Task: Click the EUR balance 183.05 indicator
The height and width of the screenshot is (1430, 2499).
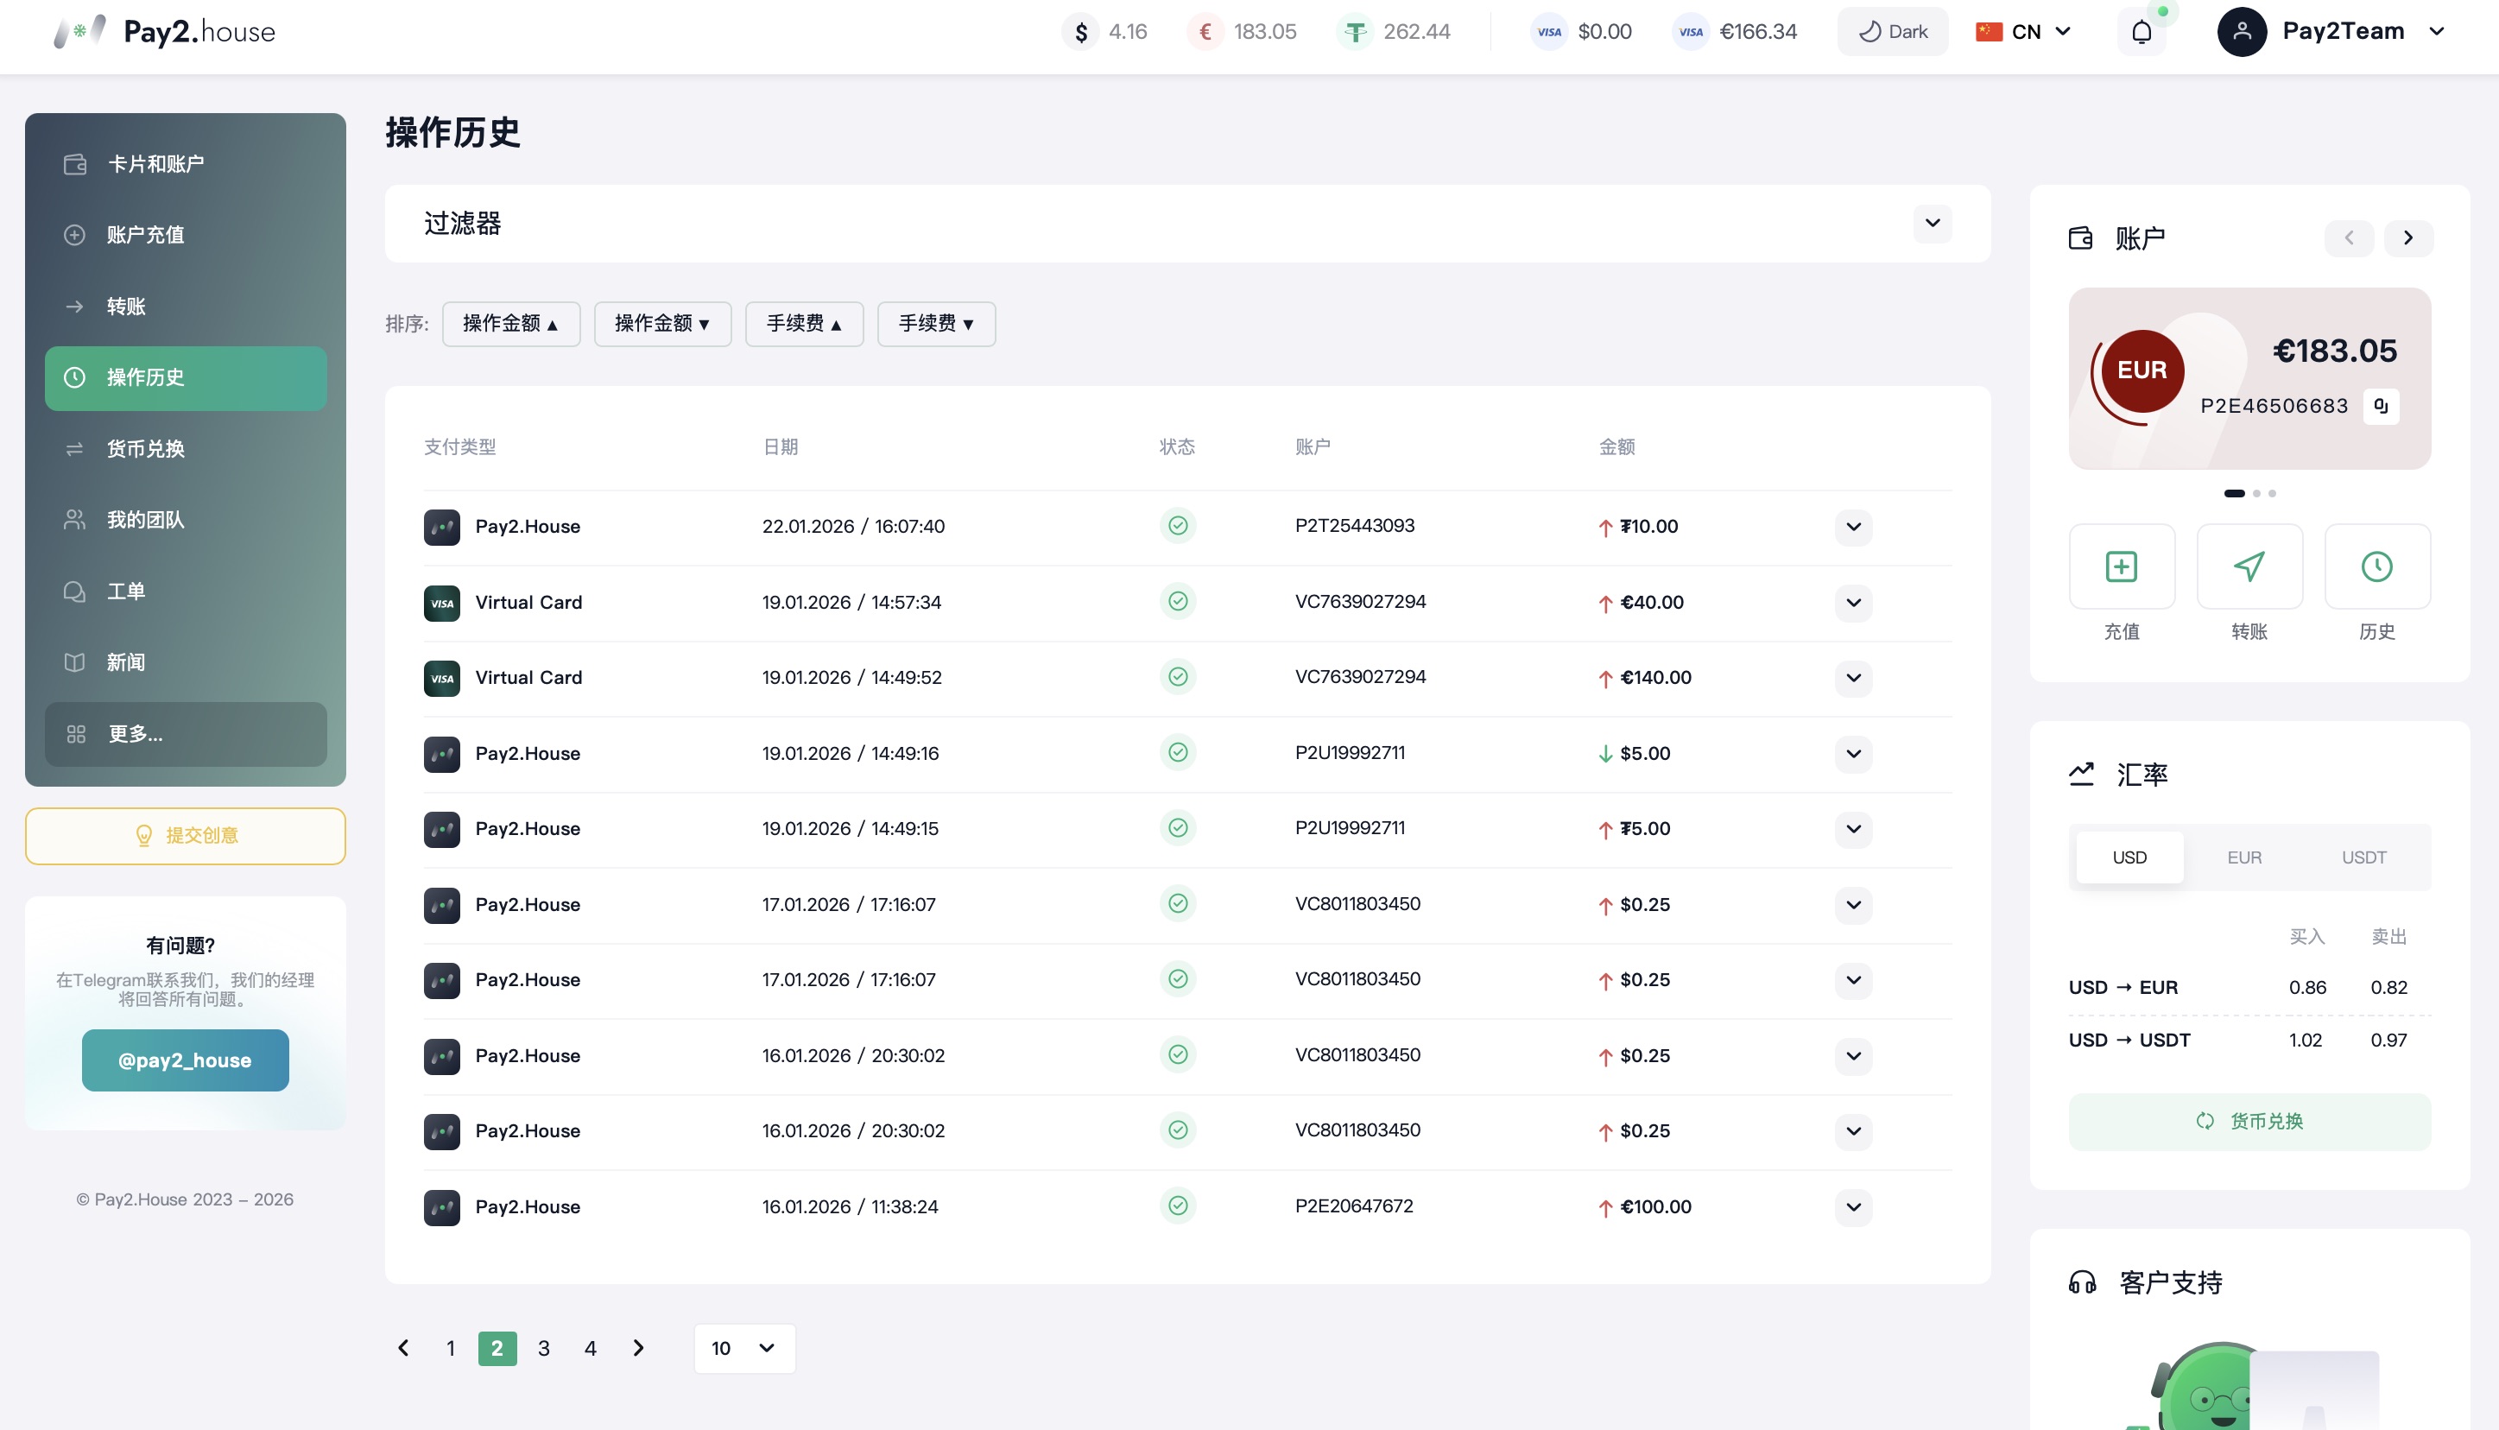Action: pyautogui.click(x=1242, y=31)
